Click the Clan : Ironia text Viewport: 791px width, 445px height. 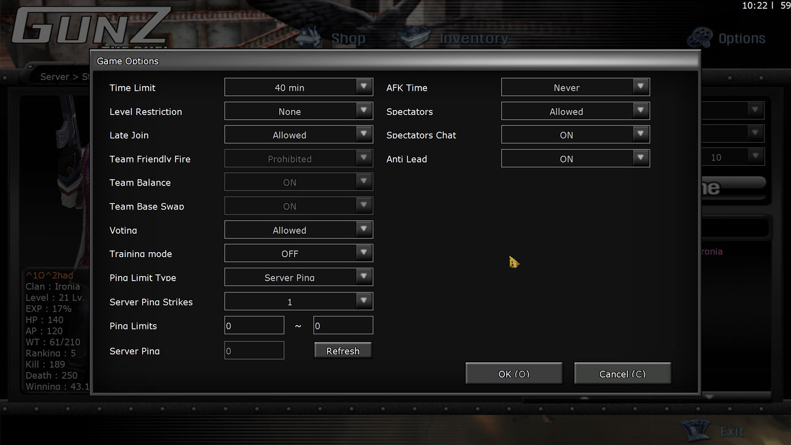53,286
